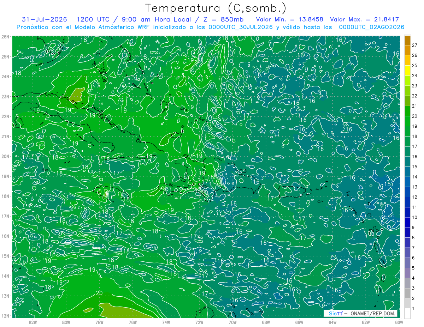424x327 pixels.
Task: Click the "74W" longitude axis label
Action: (x=166, y=322)
